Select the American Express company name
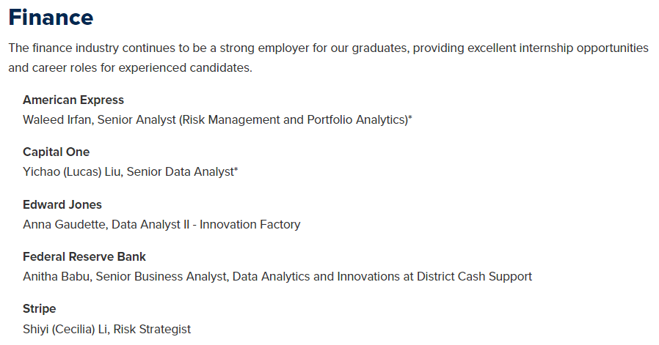 73,100
